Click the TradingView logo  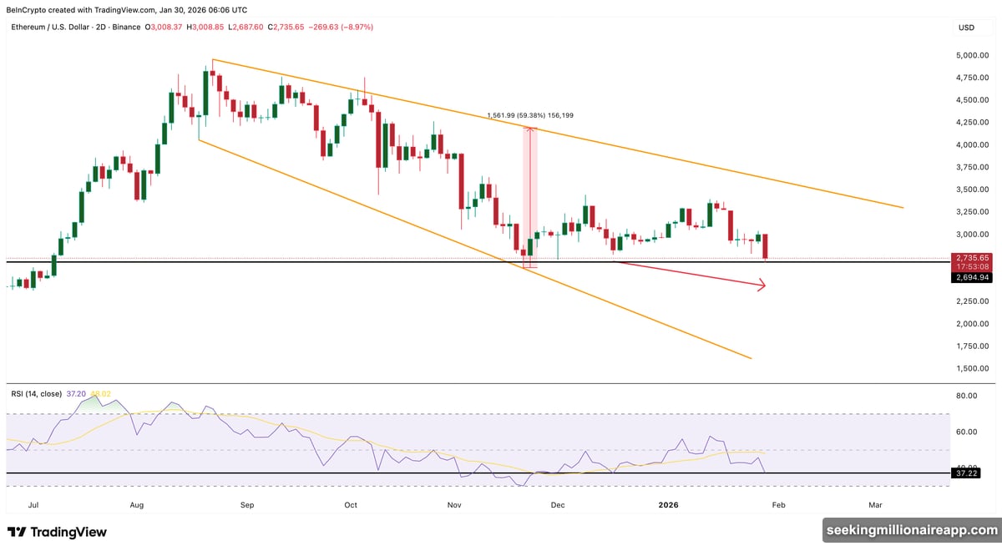click(x=58, y=532)
